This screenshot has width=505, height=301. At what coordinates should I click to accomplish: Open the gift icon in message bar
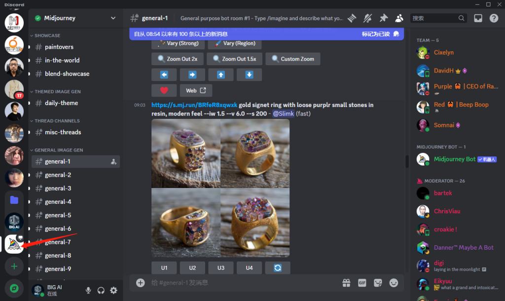346,283
